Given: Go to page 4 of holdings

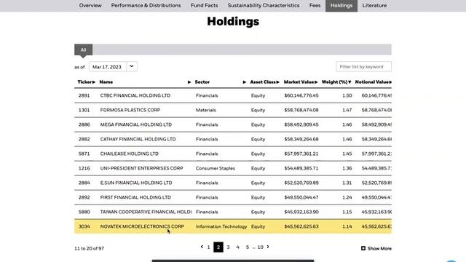Looking at the screenshot, I should [238, 247].
